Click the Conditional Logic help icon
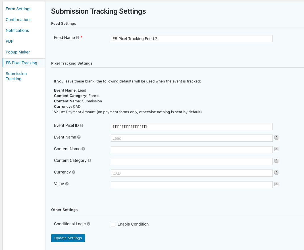The image size is (304, 250). [89, 224]
